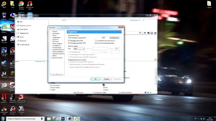216x121 pixels.
Task: Click the settings tree horizontal scrollbar
Action: [57, 74]
